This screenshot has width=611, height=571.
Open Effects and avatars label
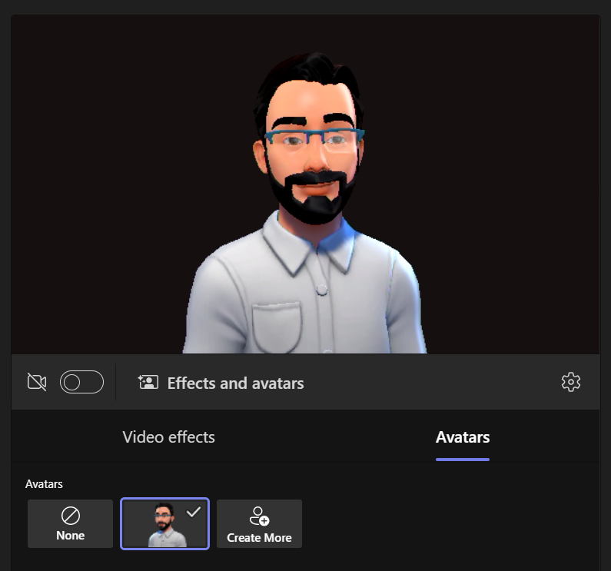point(235,383)
